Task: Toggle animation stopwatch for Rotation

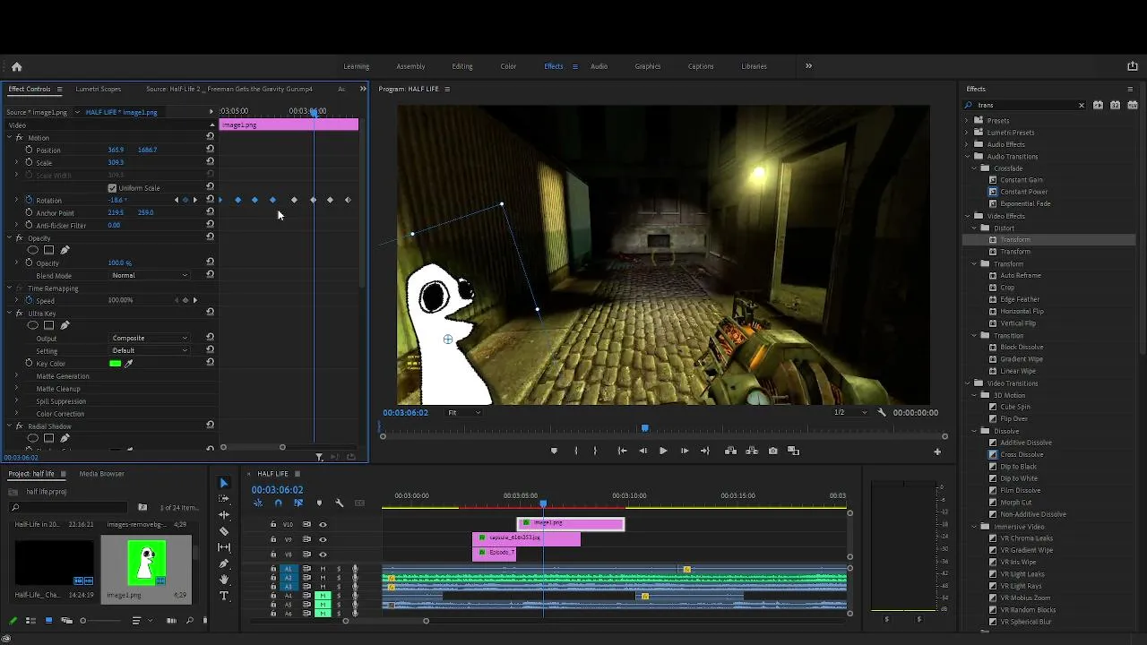Action: pyautogui.click(x=29, y=200)
